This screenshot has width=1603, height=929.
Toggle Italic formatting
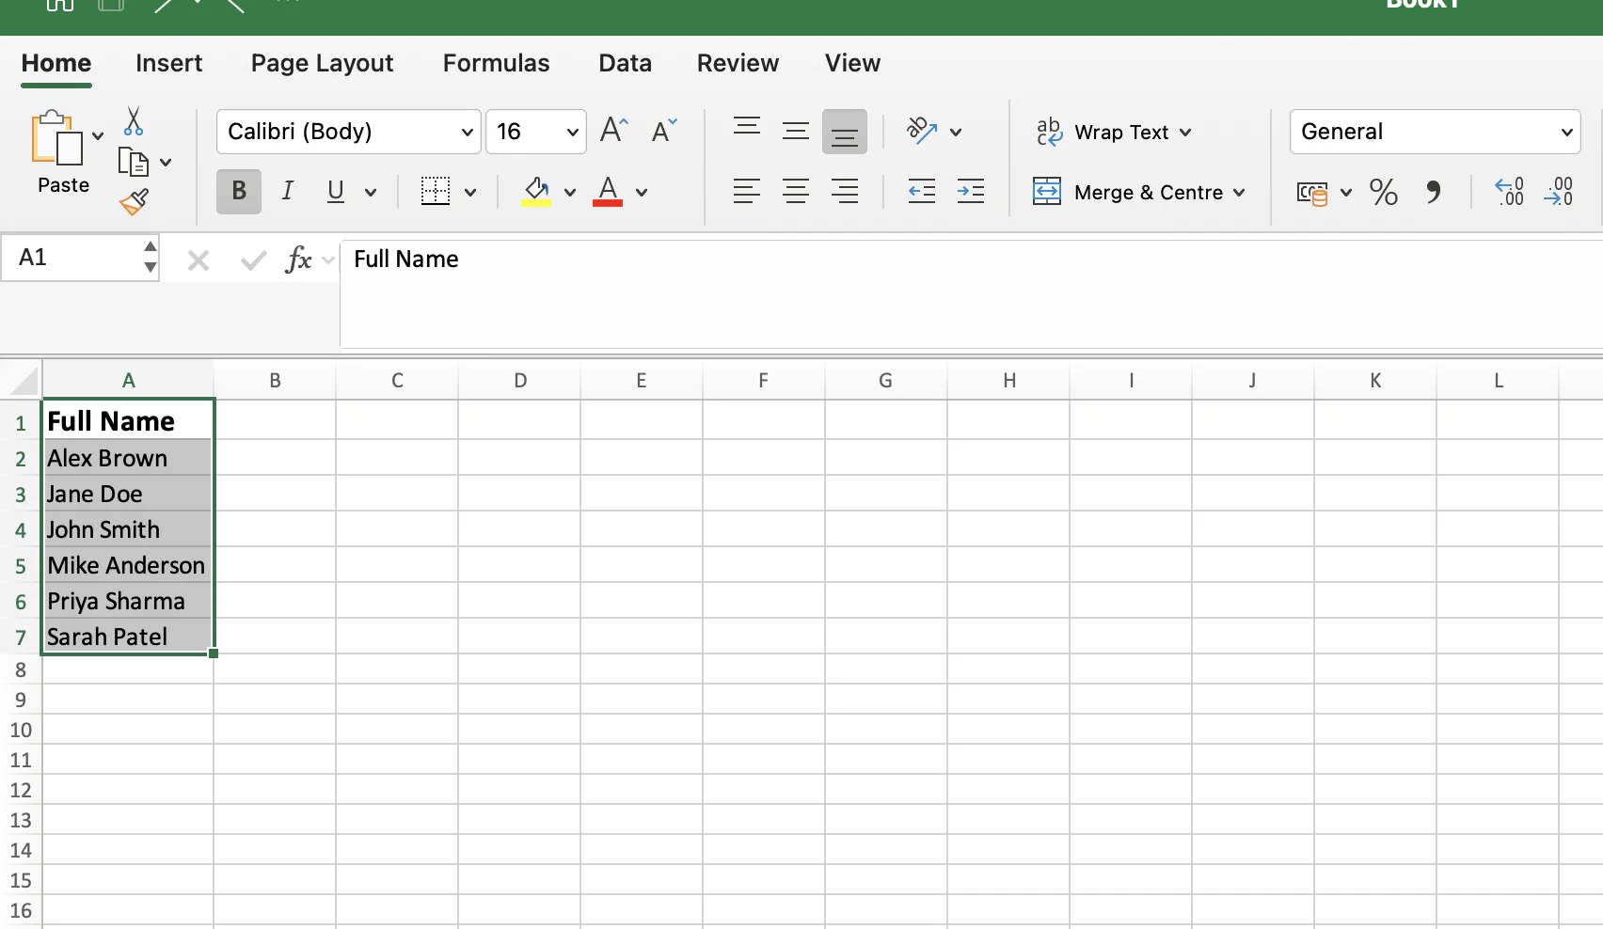click(x=288, y=192)
